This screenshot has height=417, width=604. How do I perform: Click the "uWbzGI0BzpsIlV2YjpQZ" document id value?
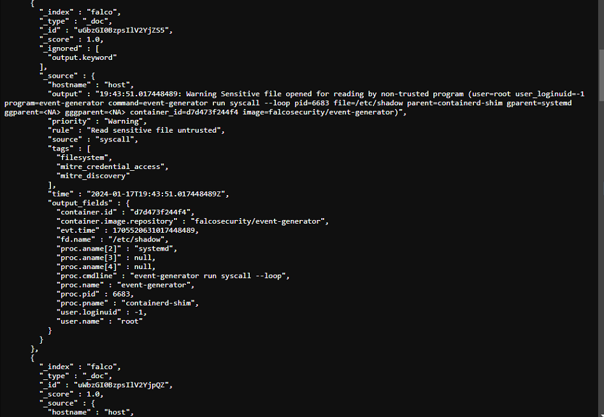pos(121,384)
